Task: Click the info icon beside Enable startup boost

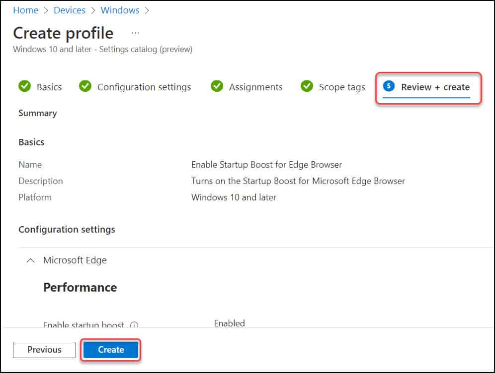Action: tap(134, 325)
